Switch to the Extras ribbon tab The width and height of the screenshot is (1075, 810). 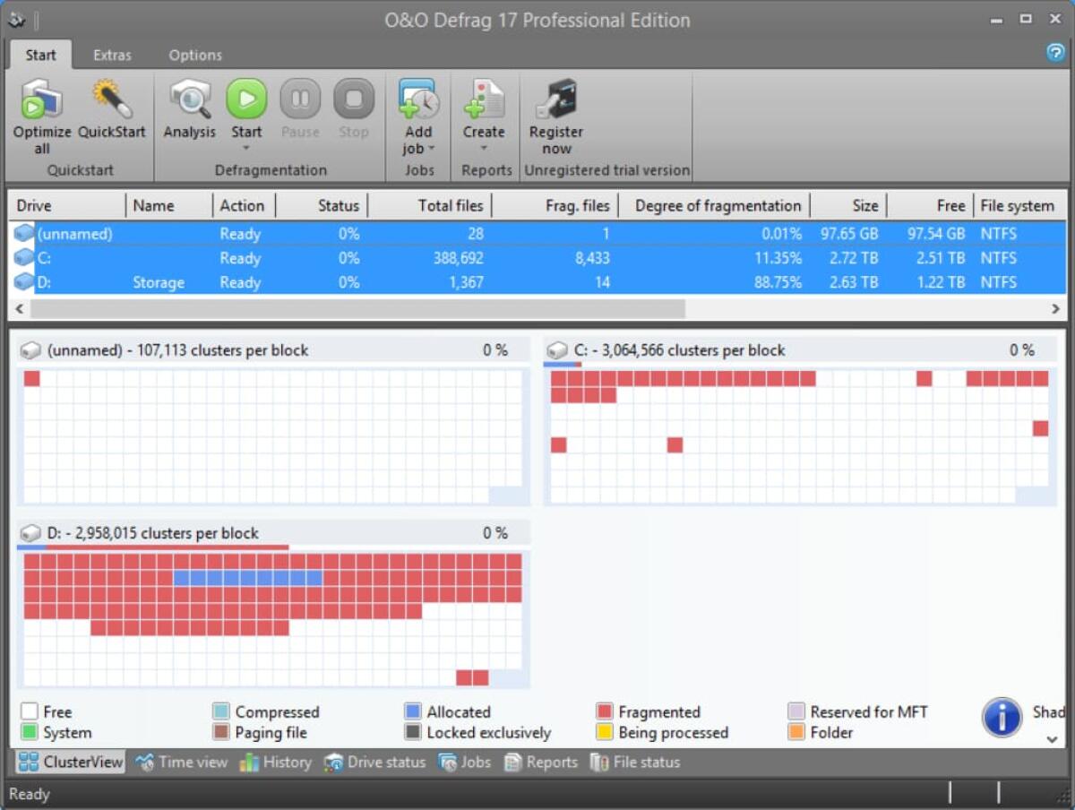(112, 55)
